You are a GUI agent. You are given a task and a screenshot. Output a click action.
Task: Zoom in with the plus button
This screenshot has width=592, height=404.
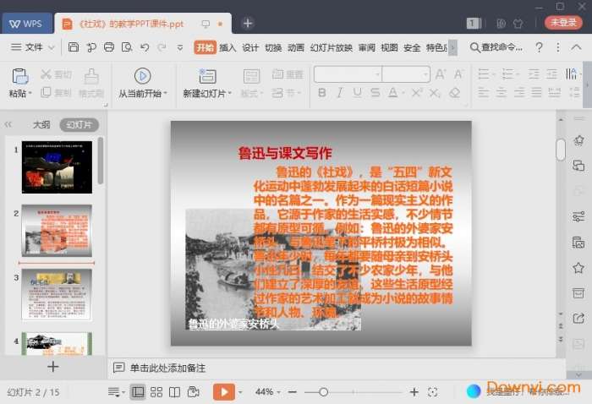click(414, 392)
